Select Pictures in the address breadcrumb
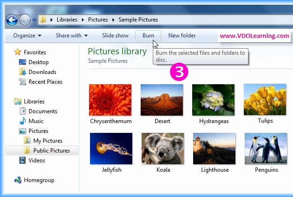 [x=98, y=20]
